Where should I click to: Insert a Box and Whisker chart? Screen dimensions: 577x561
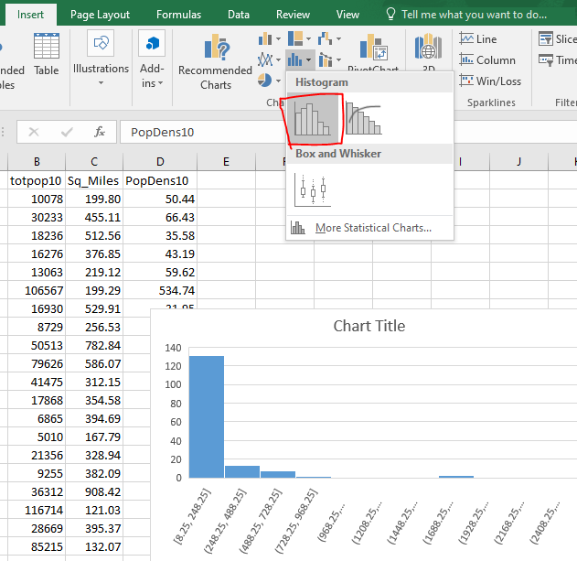(312, 190)
